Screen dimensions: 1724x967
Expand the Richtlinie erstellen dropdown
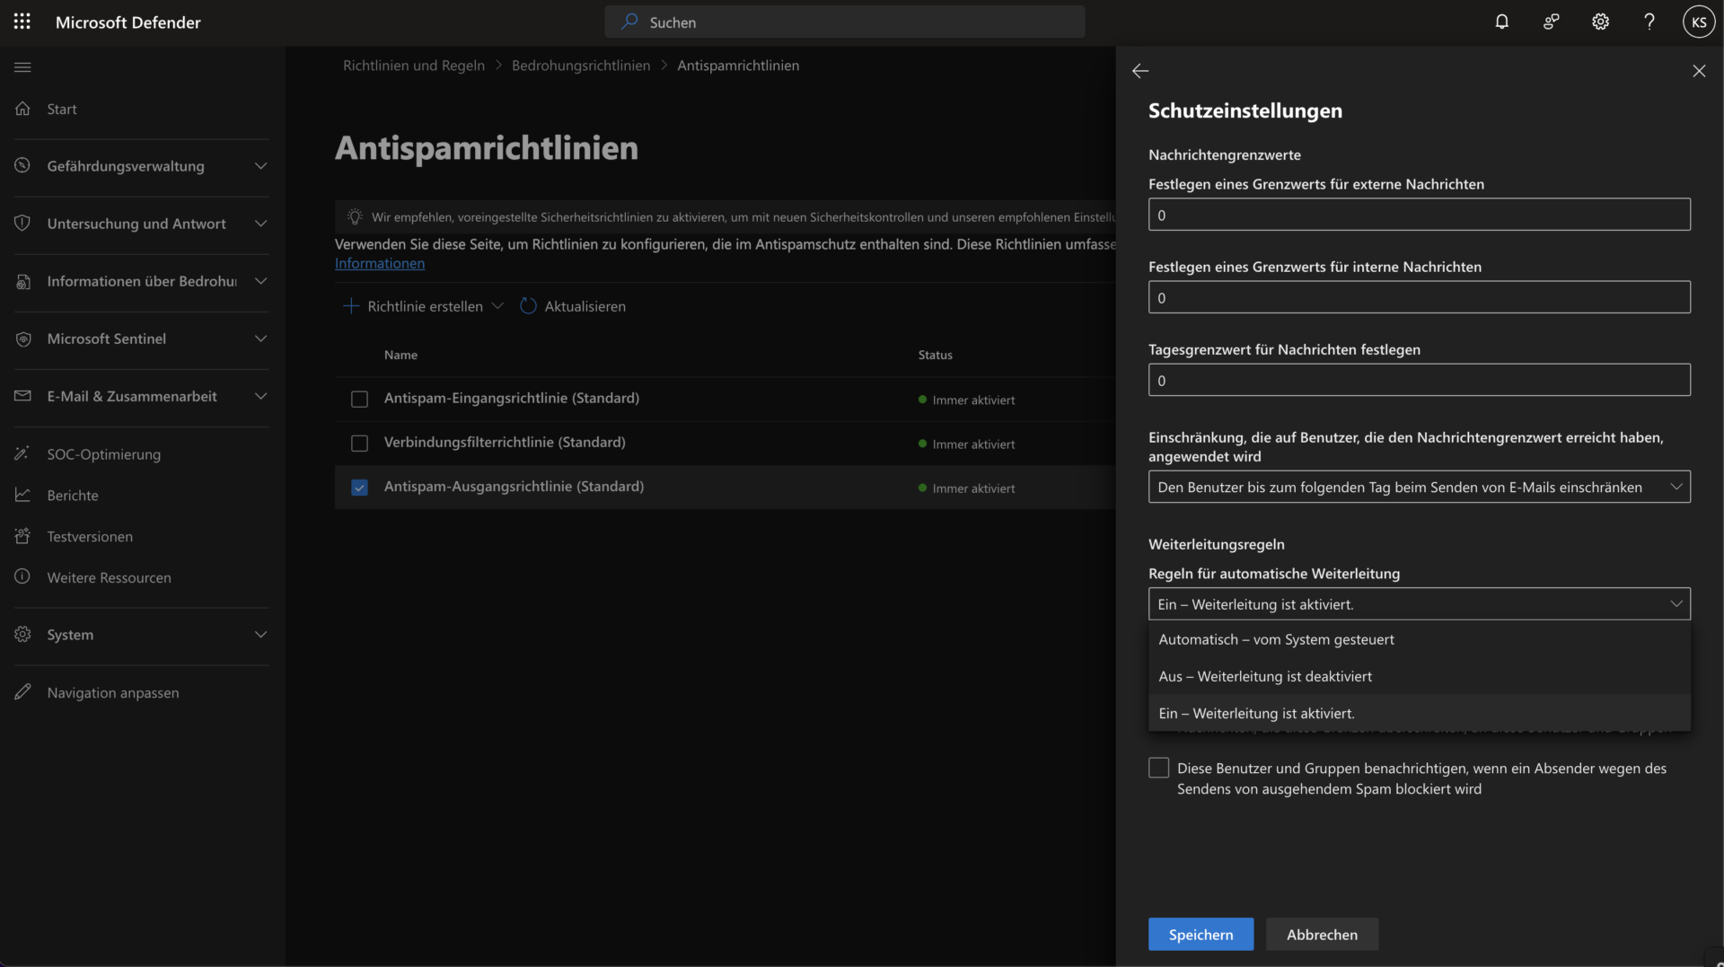click(497, 306)
